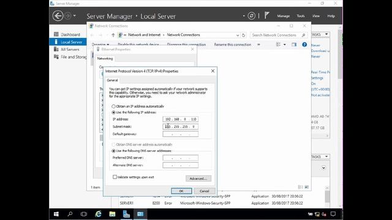The width and height of the screenshot is (392, 220).
Task: Switch to details view in status bar
Action: 300,187
